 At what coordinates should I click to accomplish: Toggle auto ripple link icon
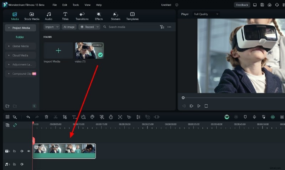point(15,125)
